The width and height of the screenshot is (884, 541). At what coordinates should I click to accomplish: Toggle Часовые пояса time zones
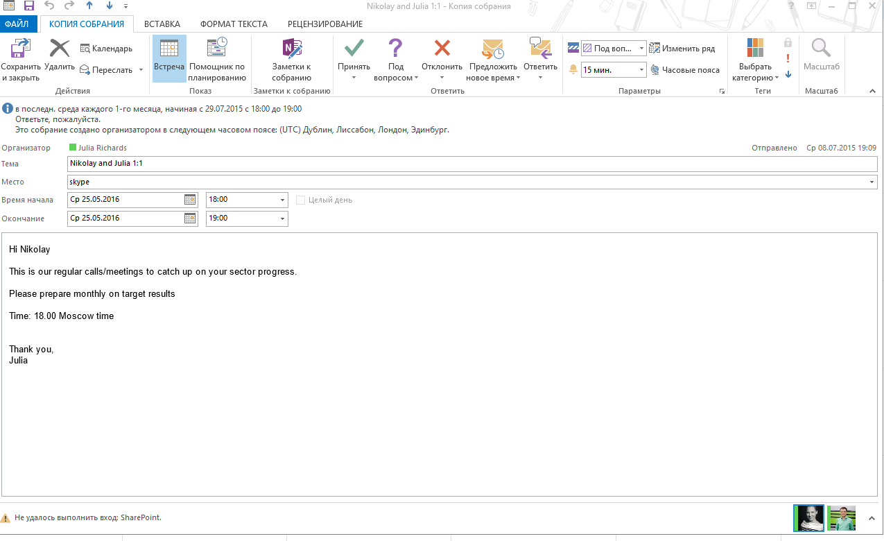685,70
